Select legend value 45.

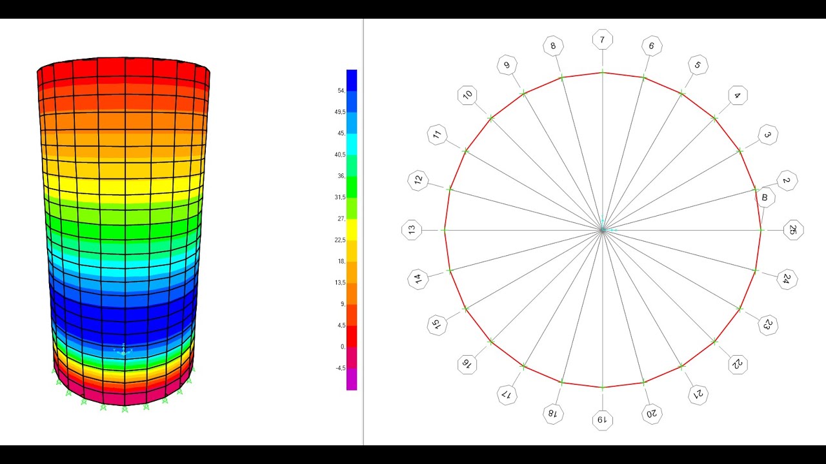coord(341,133)
